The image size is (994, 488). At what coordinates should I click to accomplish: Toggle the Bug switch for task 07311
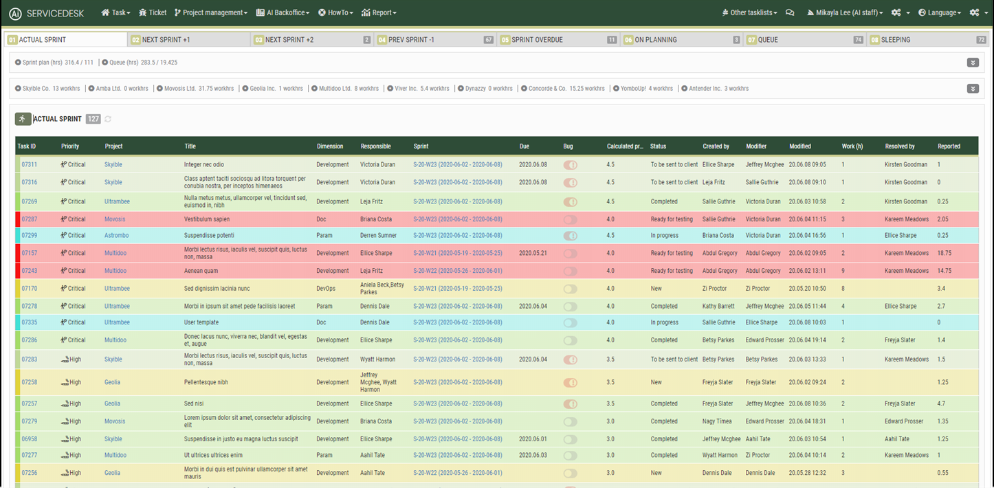[x=571, y=165]
